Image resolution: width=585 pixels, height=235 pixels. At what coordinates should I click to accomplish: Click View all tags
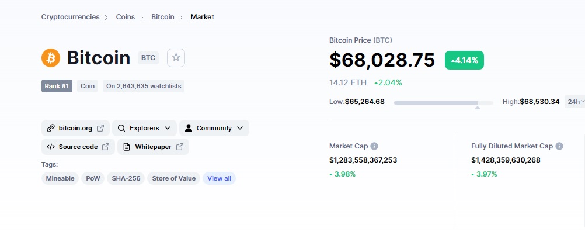tap(220, 178)
